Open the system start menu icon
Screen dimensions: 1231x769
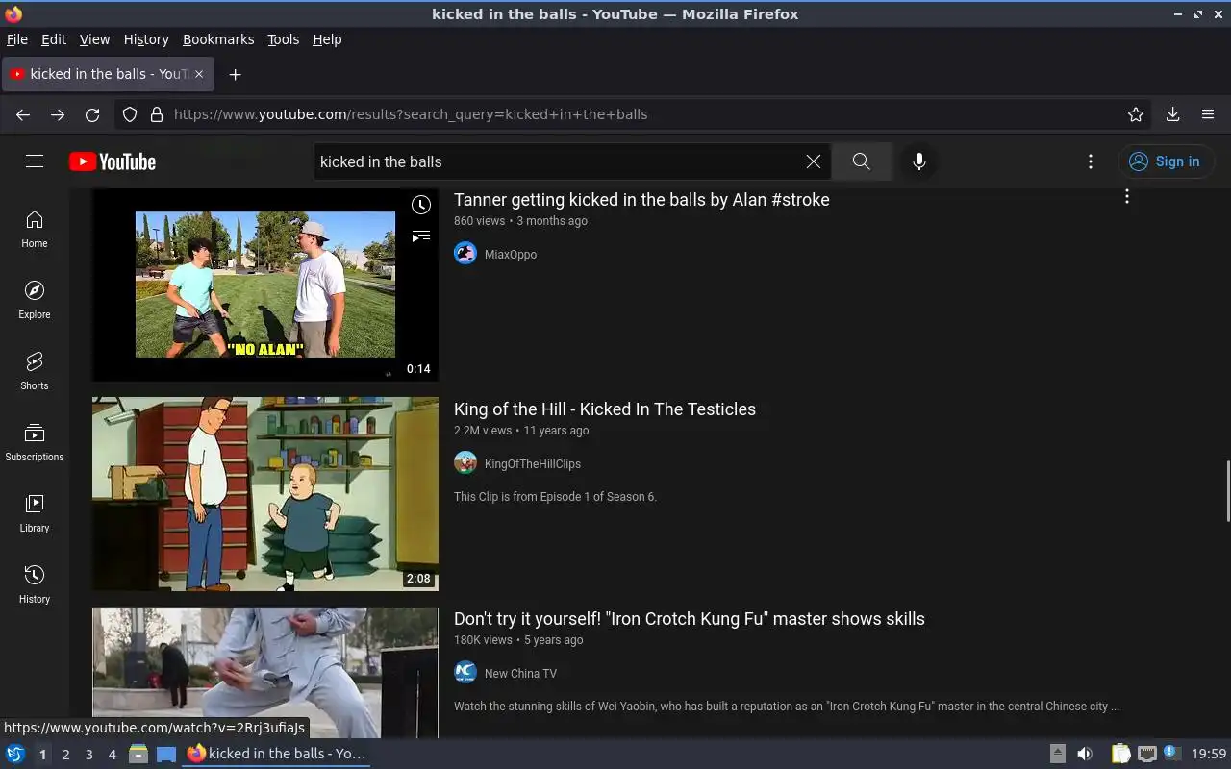tap(15, 754)
